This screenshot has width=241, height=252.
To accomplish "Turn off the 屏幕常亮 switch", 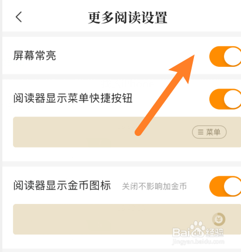I will [x=225, y=56].
